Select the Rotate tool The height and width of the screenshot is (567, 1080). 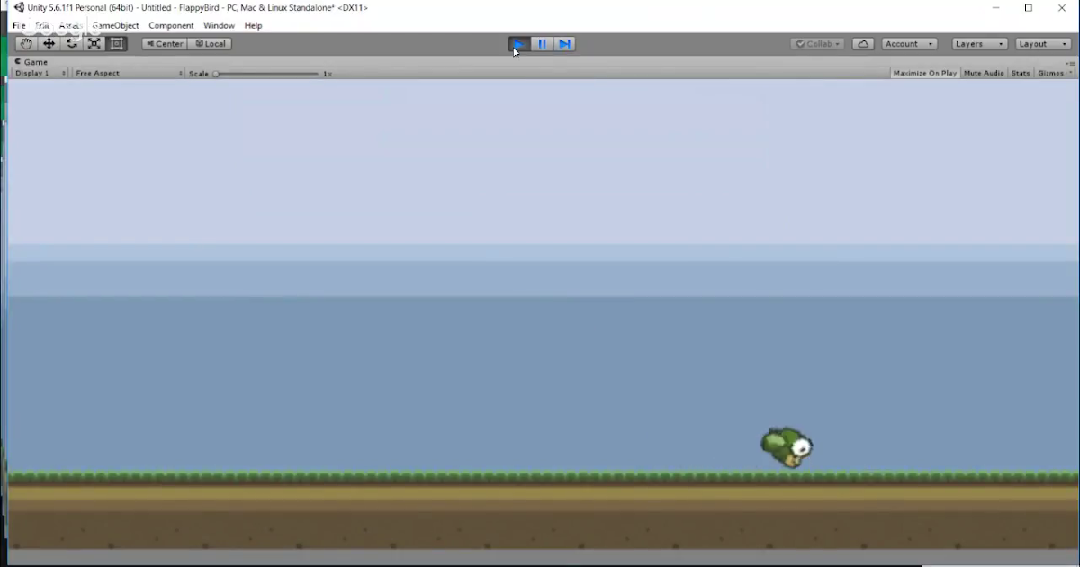point(72,43)
